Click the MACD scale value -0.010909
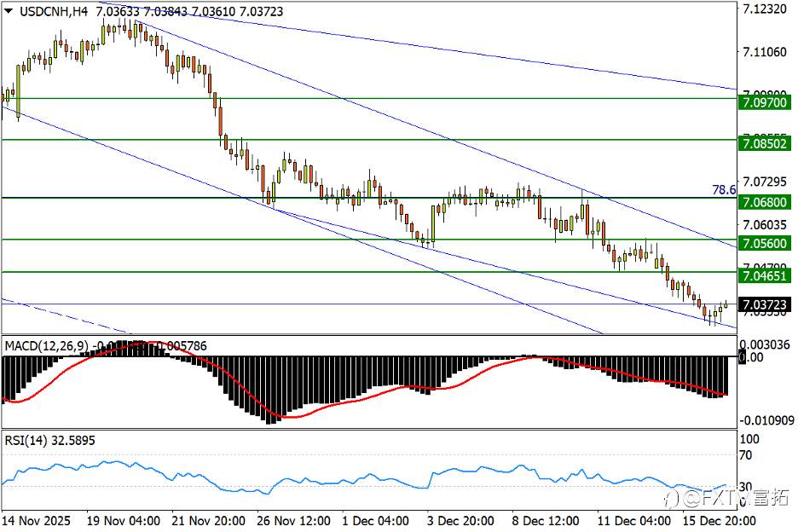The height and width of the screenshot is (532, 798). 766,420
